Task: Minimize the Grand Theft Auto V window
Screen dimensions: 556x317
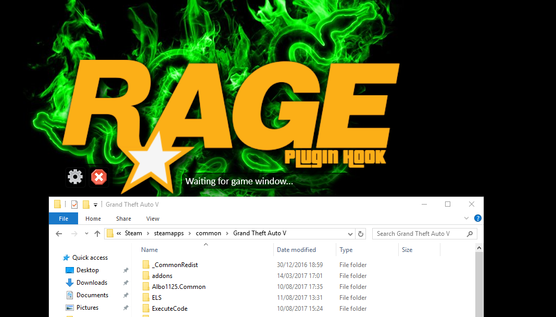Action: tap(424, 204)
